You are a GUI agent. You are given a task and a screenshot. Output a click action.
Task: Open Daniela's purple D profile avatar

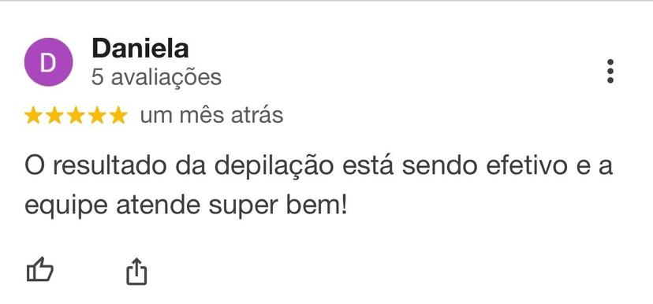tap(48, 62)
